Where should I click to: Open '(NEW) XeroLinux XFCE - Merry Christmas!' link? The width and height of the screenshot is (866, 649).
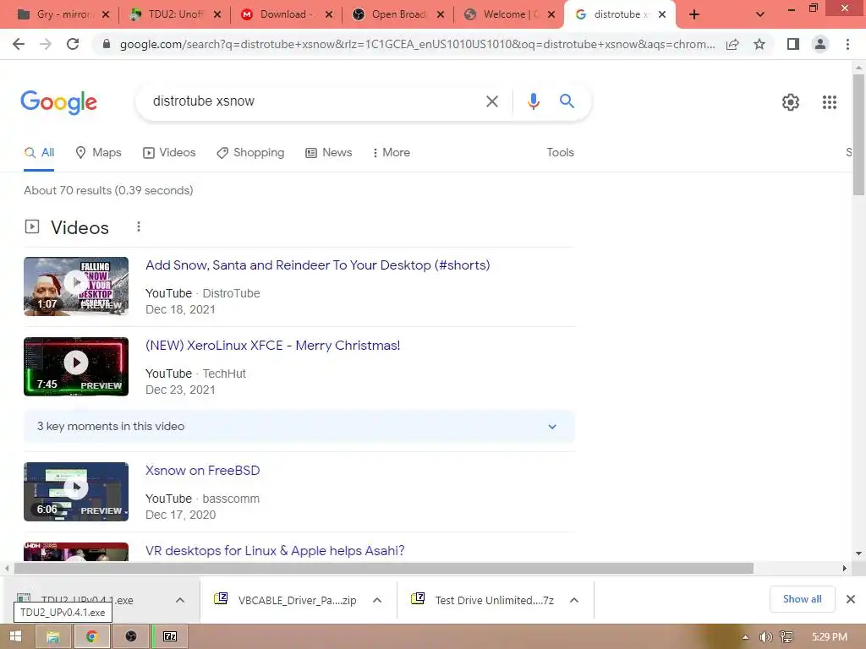(x=273, y=346)
